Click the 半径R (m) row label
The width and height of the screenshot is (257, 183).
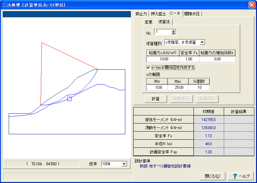coord(163,144)
